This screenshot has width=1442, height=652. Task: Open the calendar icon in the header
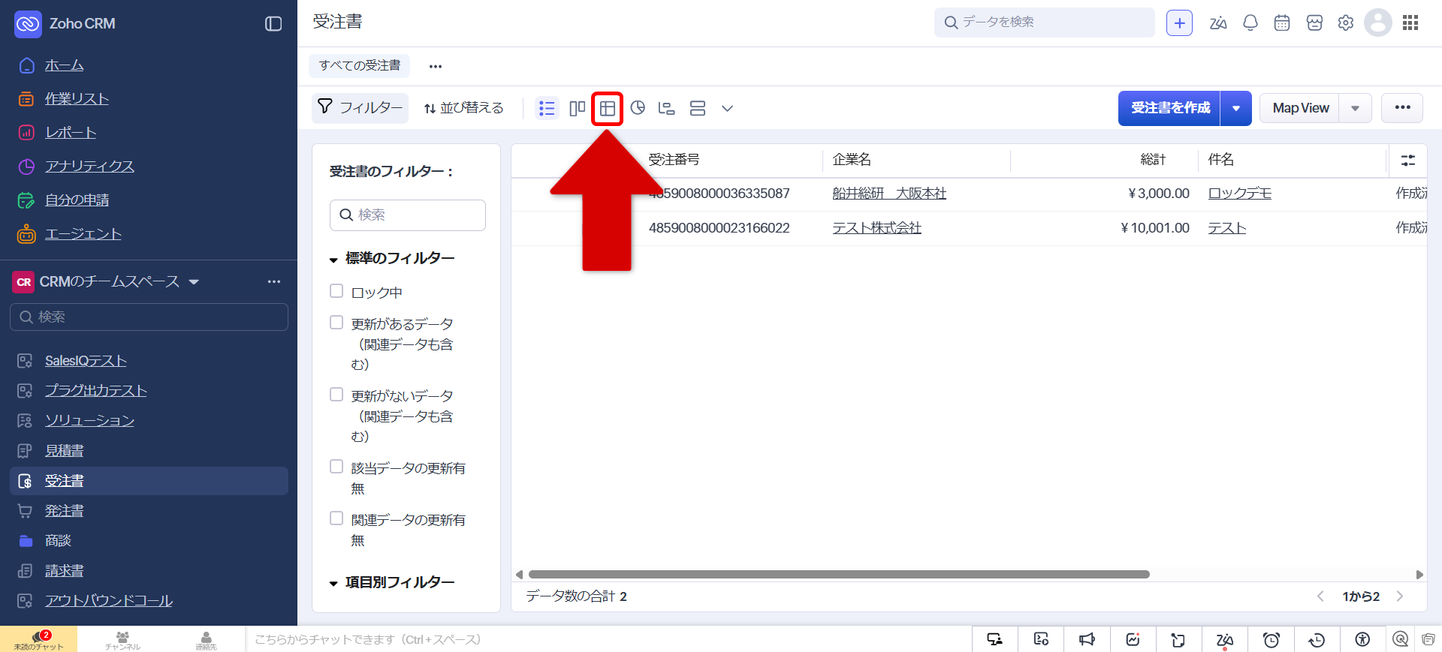click(1282, 23)
